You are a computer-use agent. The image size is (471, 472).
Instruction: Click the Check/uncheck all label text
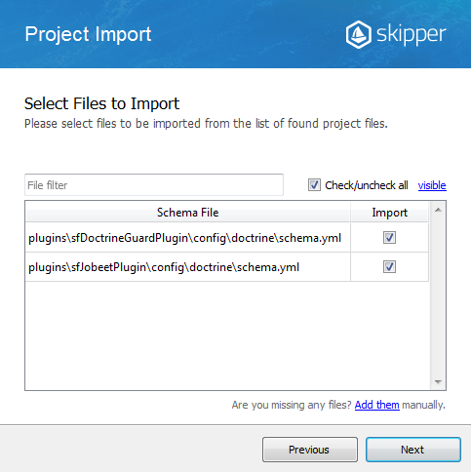367,185
